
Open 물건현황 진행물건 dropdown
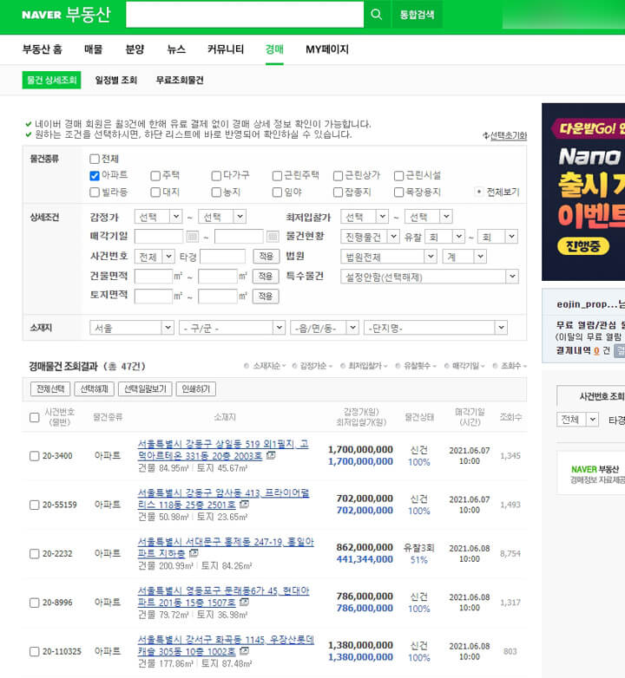click(370, 237)
